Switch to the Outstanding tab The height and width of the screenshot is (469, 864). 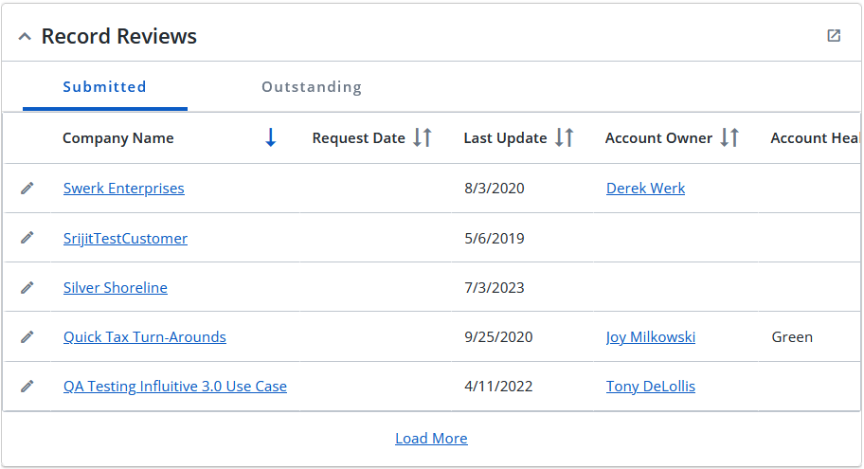pyautogui.click(x=312, y=87)
